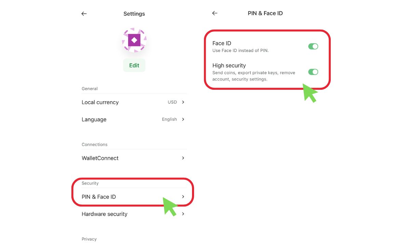Click the chevron beside Hardware security
Screen dimensions: 410x243
coord(183,214)
